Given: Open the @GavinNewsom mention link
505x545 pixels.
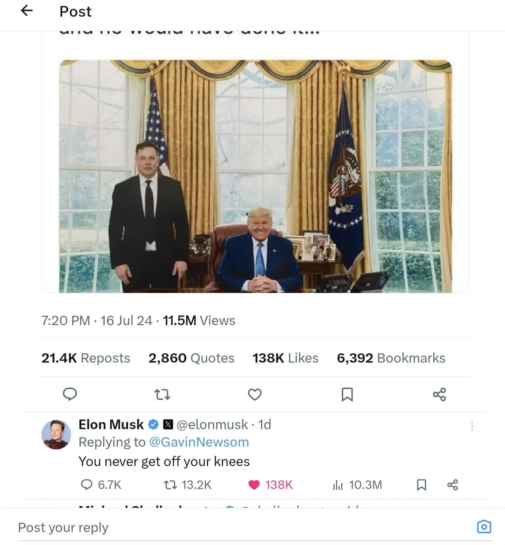Looking at the screenshot, I should click(x=199, y=442).
